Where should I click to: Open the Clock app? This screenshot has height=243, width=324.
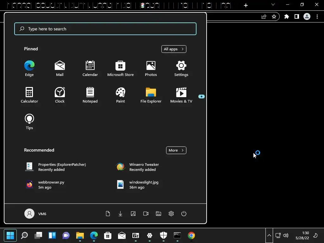click(x=60, y=95)
